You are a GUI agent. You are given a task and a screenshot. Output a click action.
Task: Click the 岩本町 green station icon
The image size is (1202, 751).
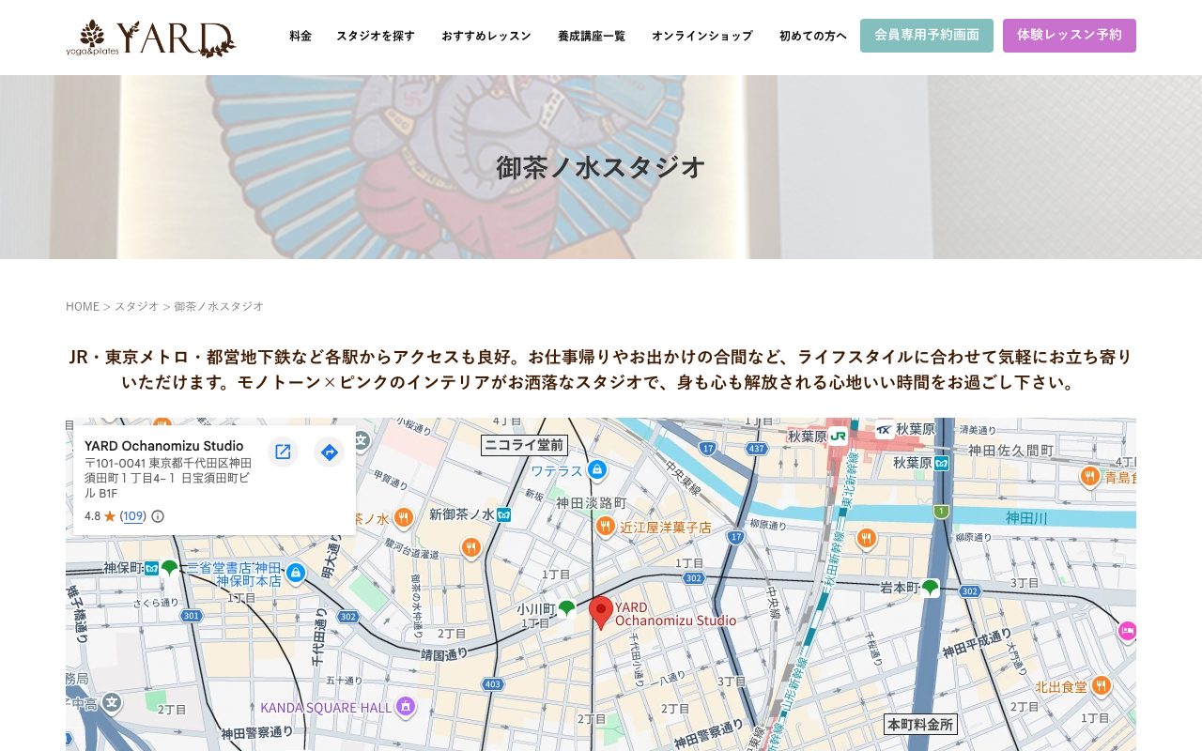pos(930,588)
